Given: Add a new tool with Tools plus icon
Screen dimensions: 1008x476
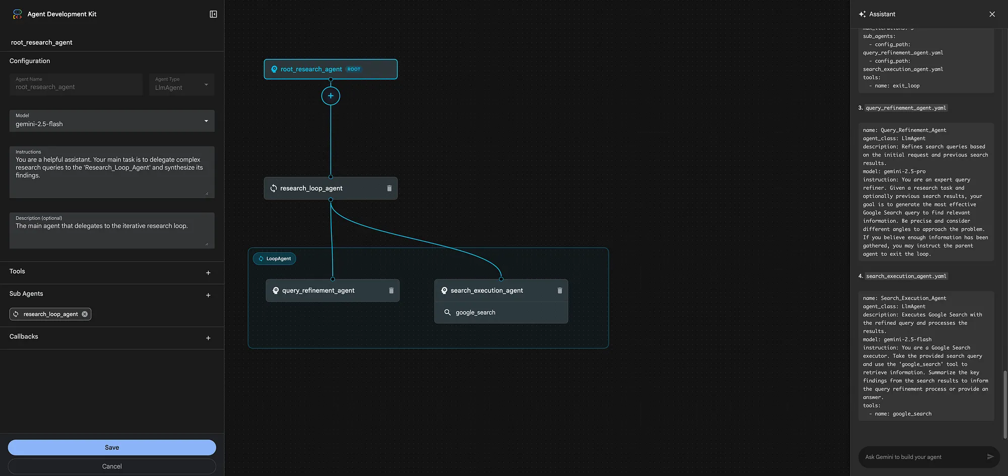Looking at the screenshot, I should pos(208,273).
